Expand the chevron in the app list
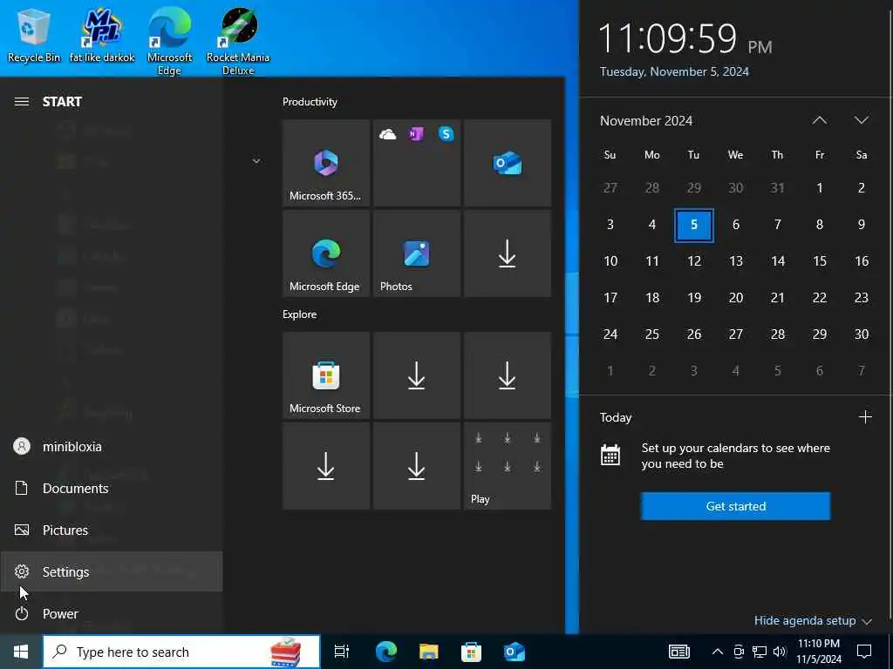Image resolution: width=893 pixels, height=669 pixels. point(256,161)
